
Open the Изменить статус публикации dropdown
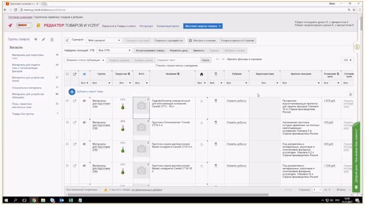point(85,60)
